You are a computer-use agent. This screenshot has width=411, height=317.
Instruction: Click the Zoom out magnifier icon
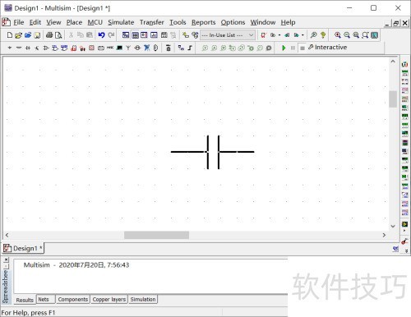coord(347,35)
